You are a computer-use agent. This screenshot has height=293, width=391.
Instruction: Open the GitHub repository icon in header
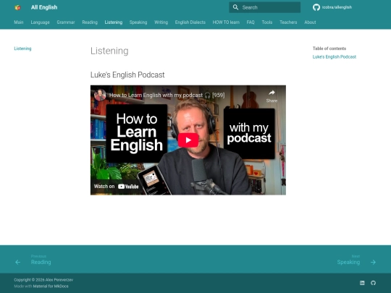(316, 7)
